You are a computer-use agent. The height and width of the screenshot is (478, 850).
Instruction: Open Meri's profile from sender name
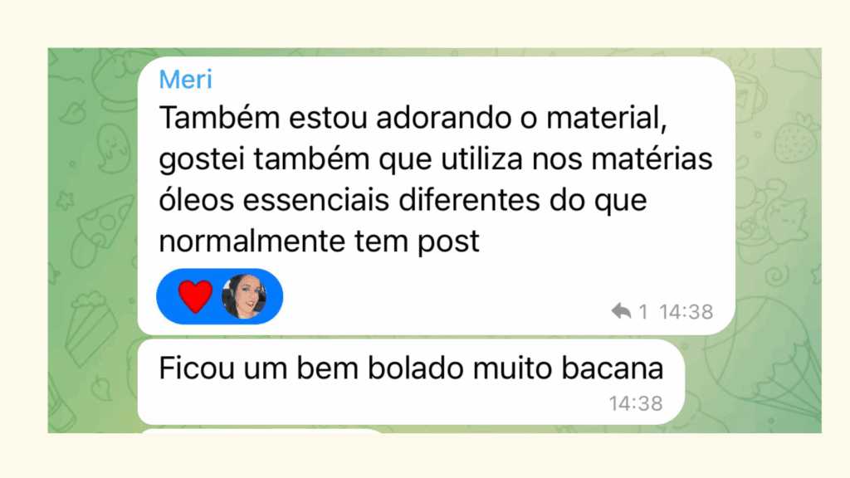coord(185,80)
